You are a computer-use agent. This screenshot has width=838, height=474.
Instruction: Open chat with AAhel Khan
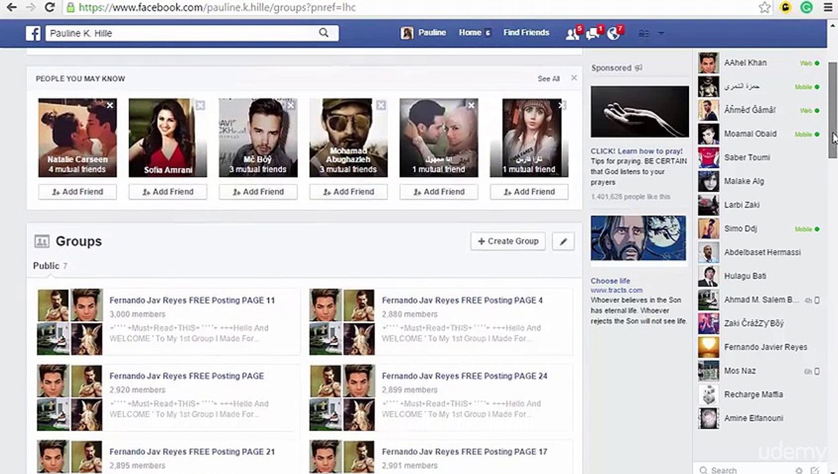tap(758, 63)
